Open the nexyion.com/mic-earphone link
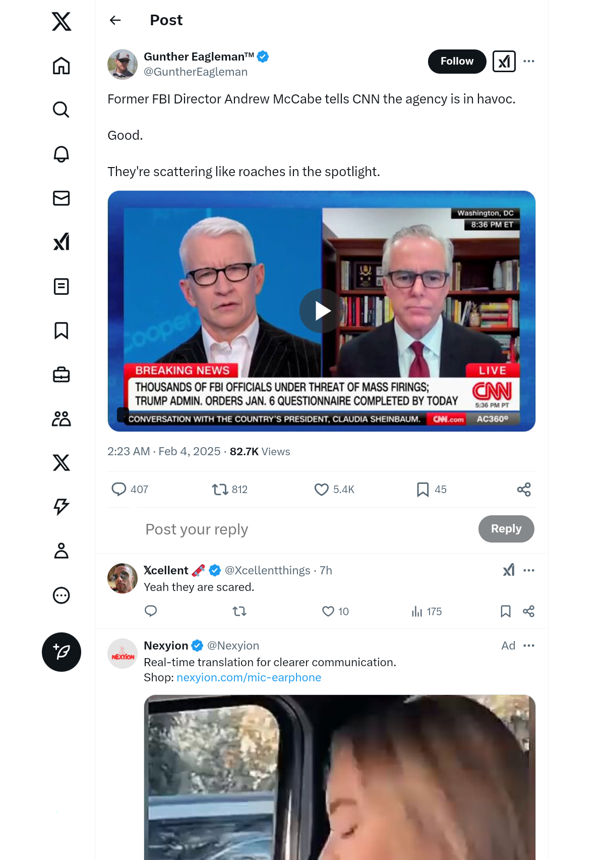 249,677
